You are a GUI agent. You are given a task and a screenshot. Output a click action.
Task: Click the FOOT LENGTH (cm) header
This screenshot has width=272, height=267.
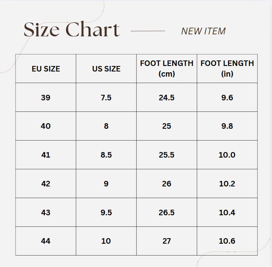click(x=167, y=68)
